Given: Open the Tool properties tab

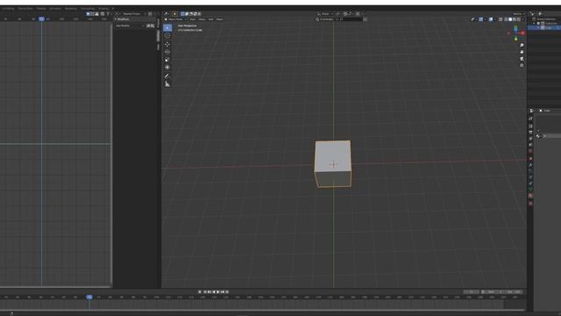Looking at the screenshot, I should (x=530, y=118).
